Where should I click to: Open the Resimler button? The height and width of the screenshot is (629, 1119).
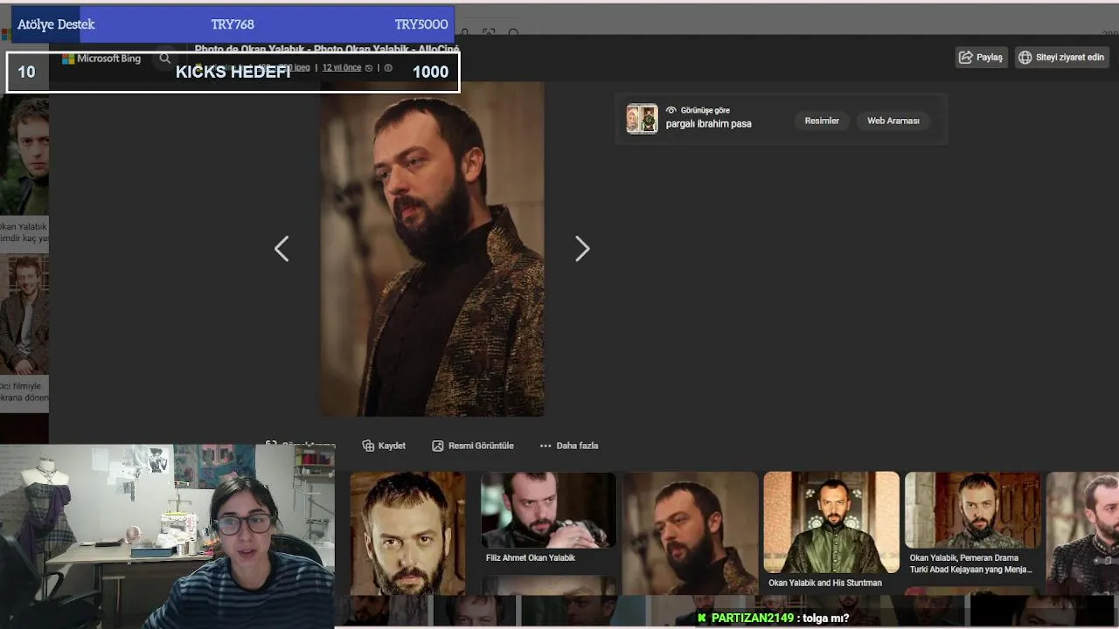822,121
